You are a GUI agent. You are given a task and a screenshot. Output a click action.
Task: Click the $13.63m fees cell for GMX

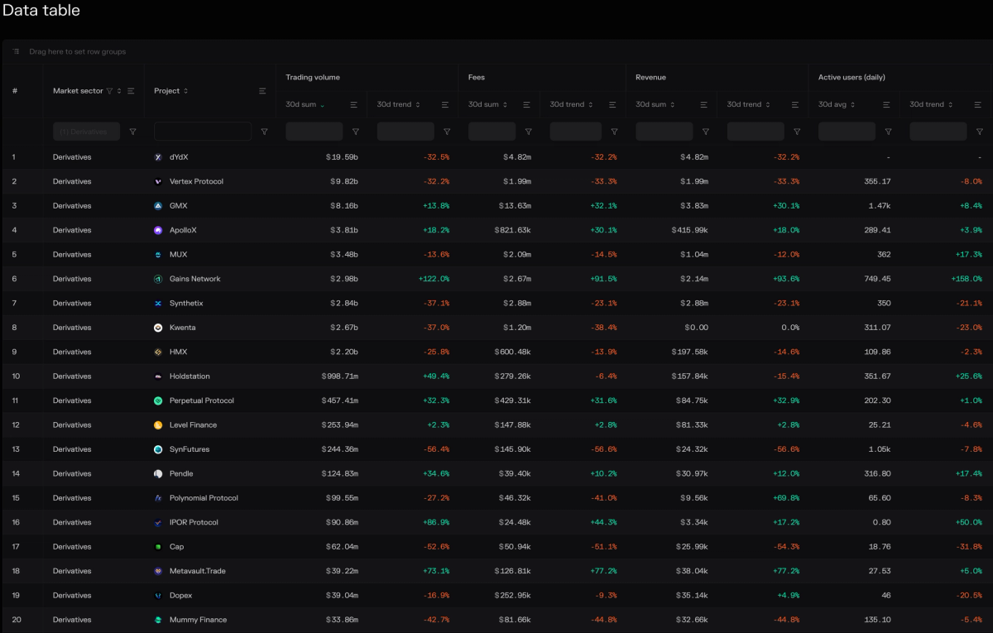pyautogui.click(x=515, y=206)
